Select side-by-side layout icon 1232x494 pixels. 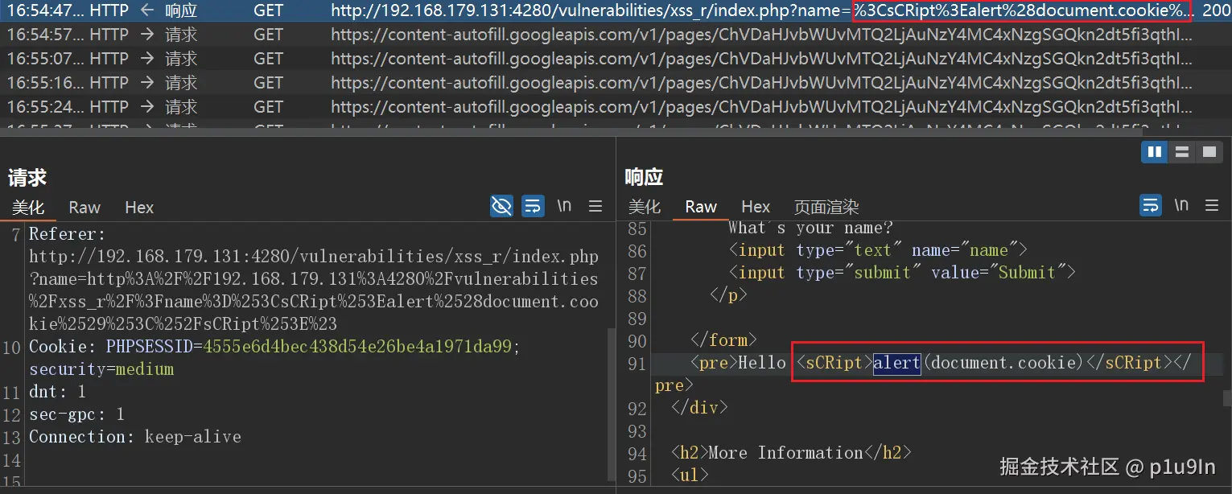tap(1155, 151)
